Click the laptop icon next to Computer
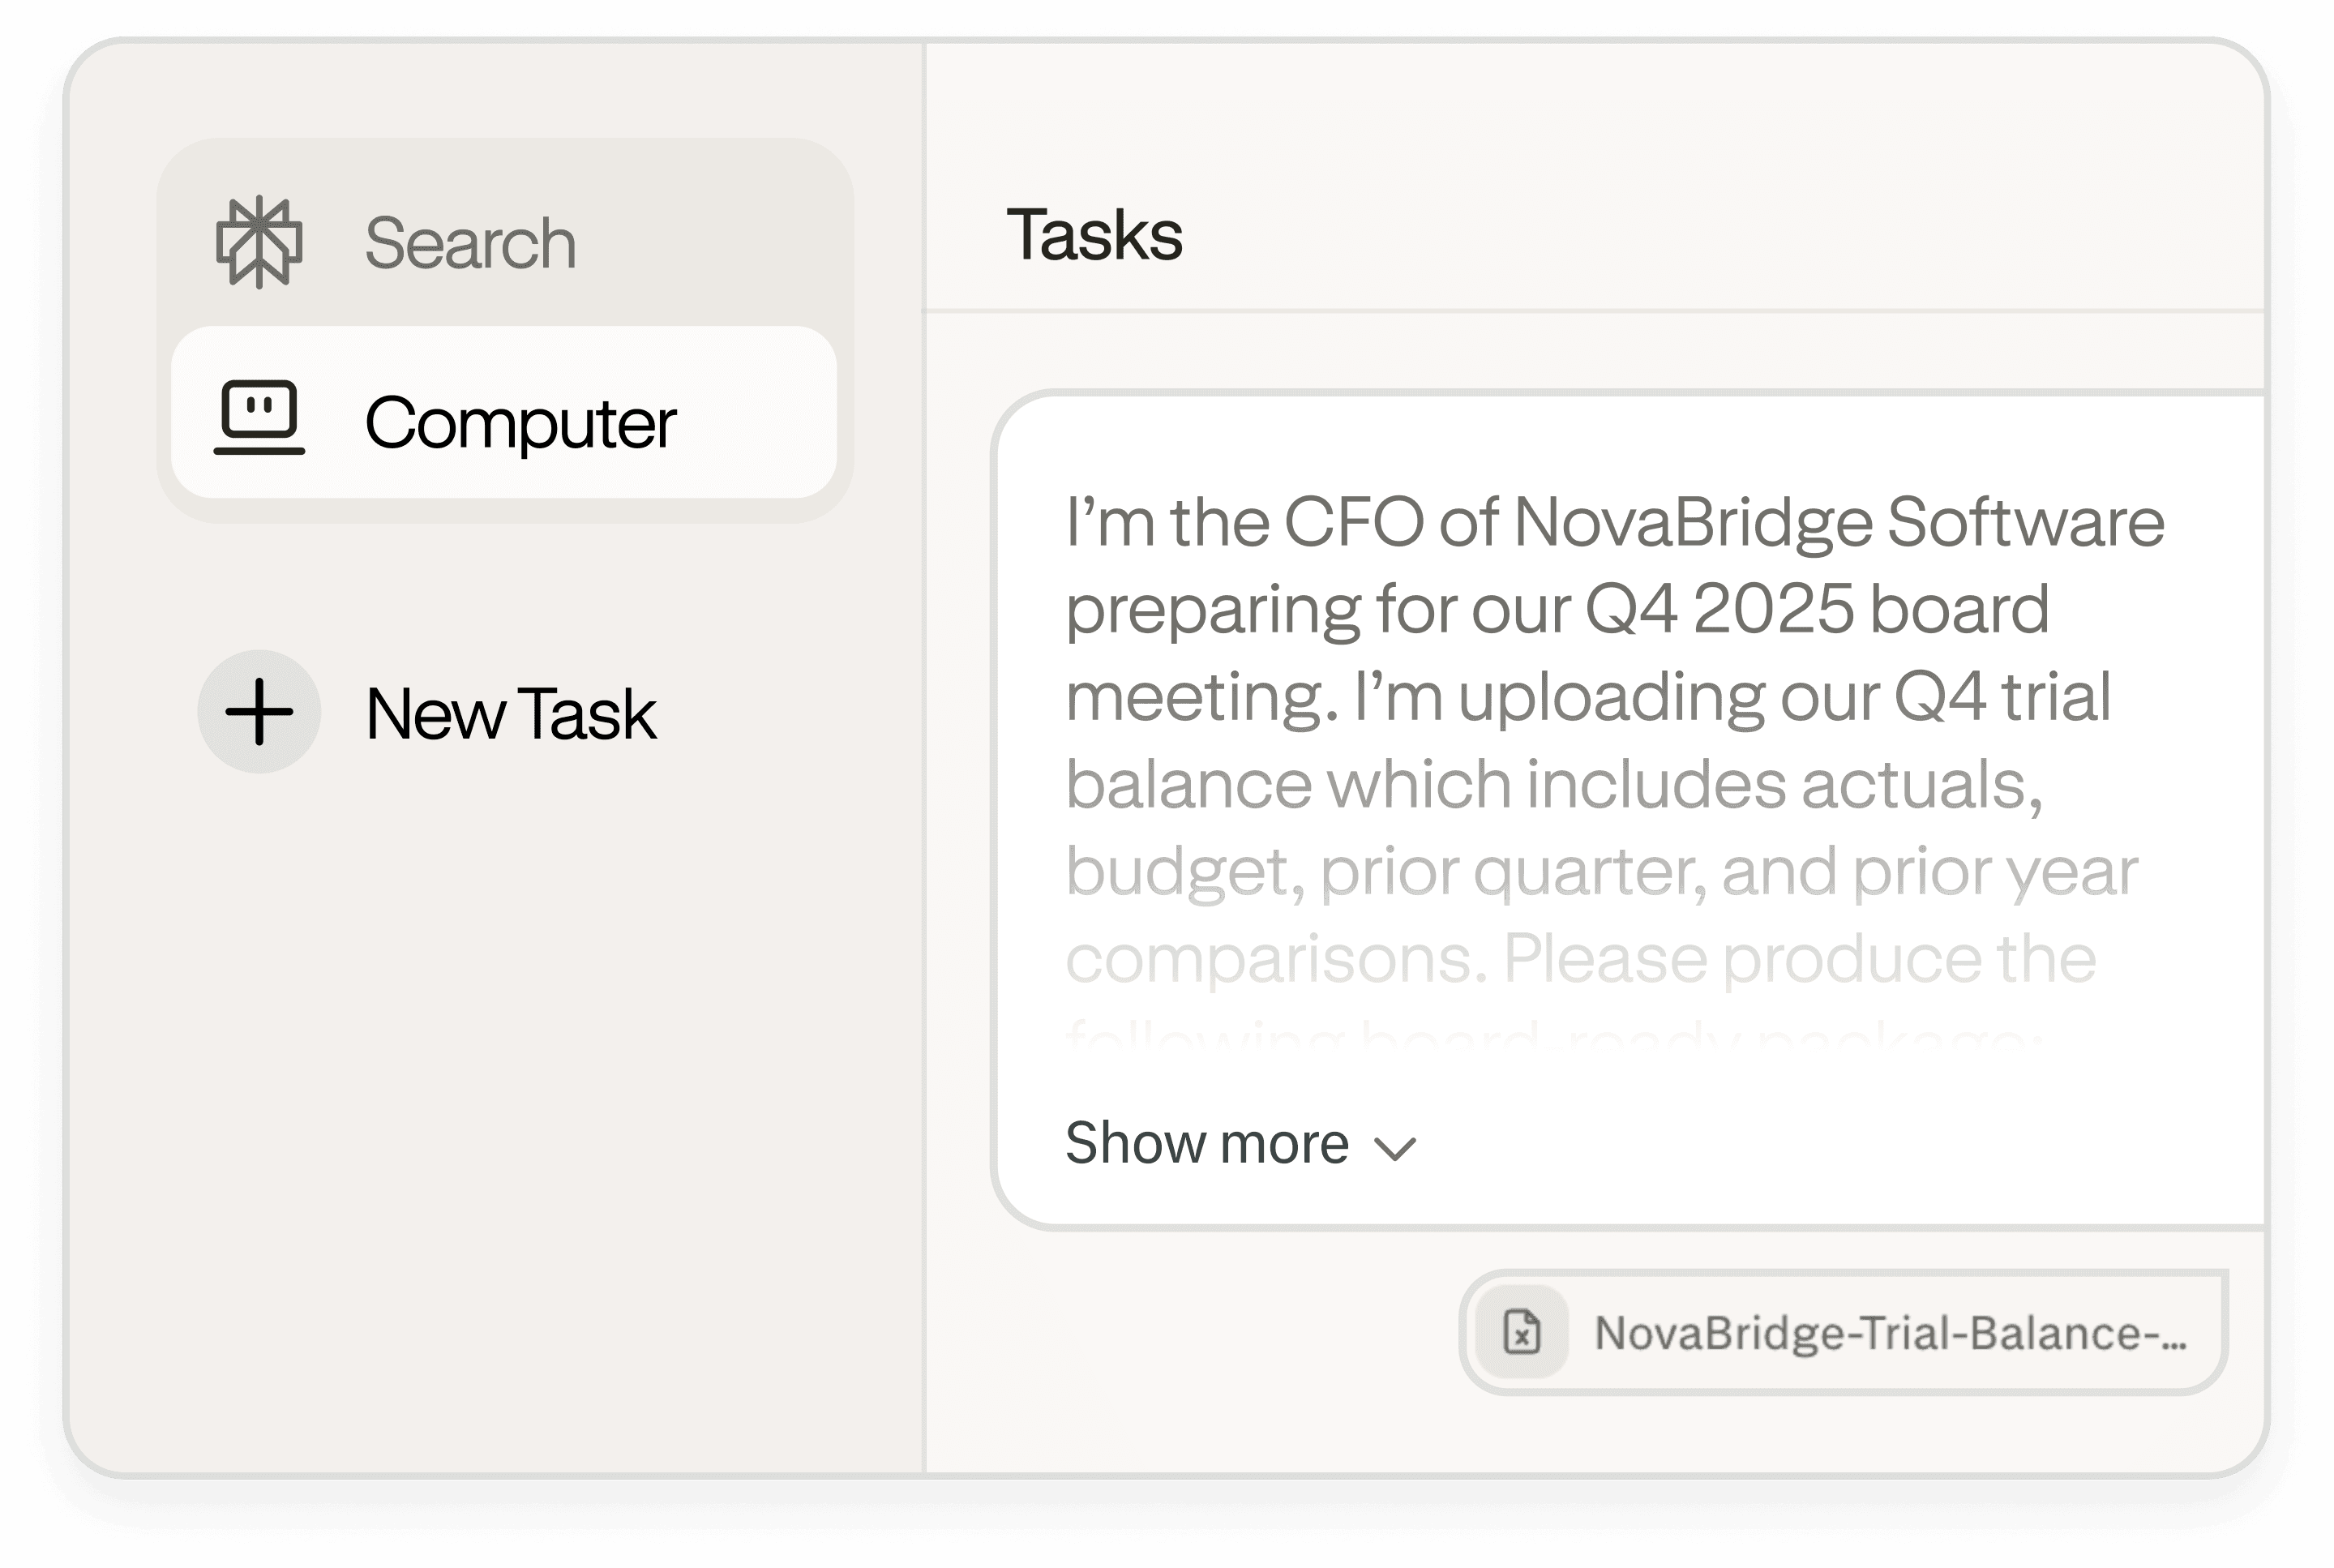This screenshot has width=2334, height=1568. pos(259,418)
